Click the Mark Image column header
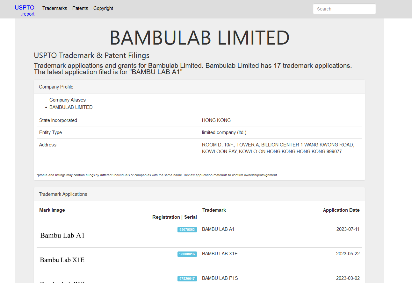 coord(52,210)
